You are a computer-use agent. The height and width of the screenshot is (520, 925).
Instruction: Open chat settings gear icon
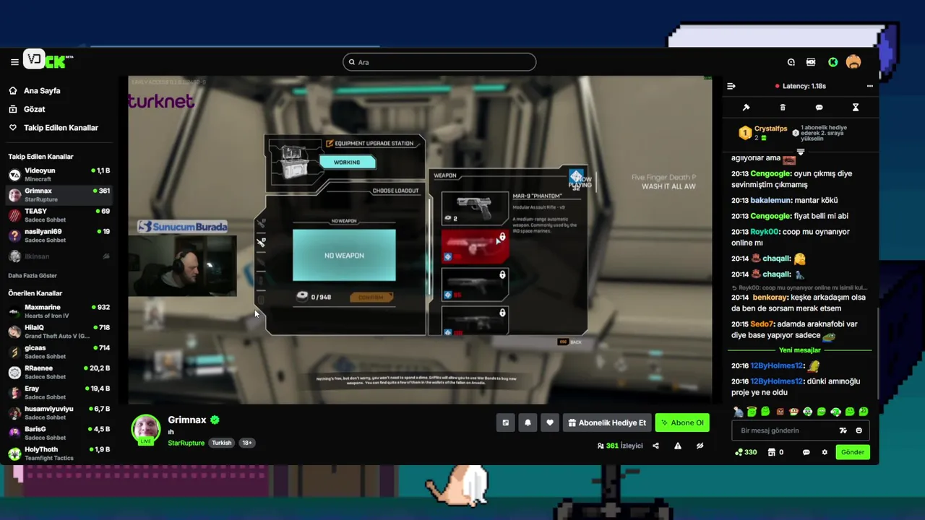[825, 453]
